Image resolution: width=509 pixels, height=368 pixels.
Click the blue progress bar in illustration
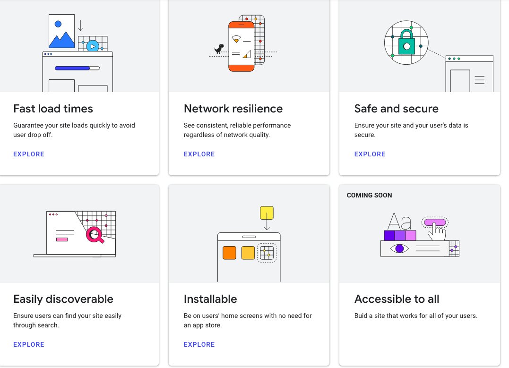click(x=77, y=68)
